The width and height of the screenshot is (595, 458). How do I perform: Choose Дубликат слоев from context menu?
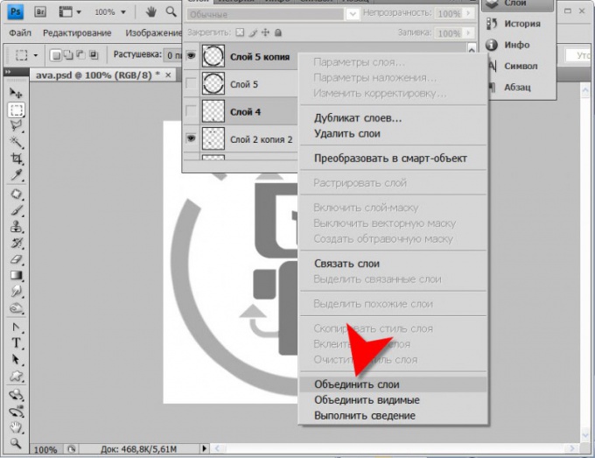click(x=393, y=118)
